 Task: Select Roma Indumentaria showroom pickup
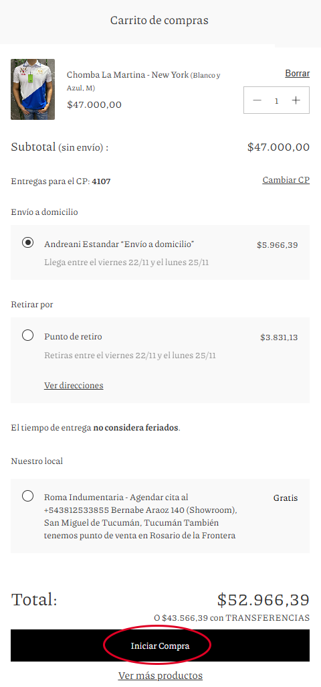(x=27, y=496)
